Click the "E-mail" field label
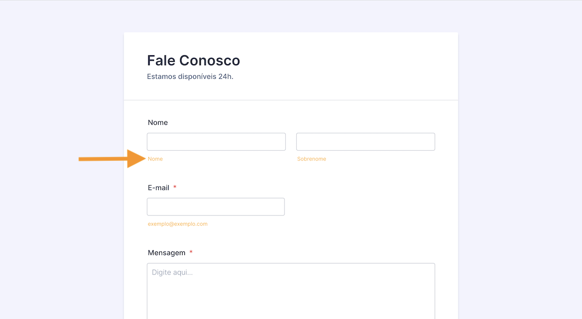 click(x=159, y=188)
